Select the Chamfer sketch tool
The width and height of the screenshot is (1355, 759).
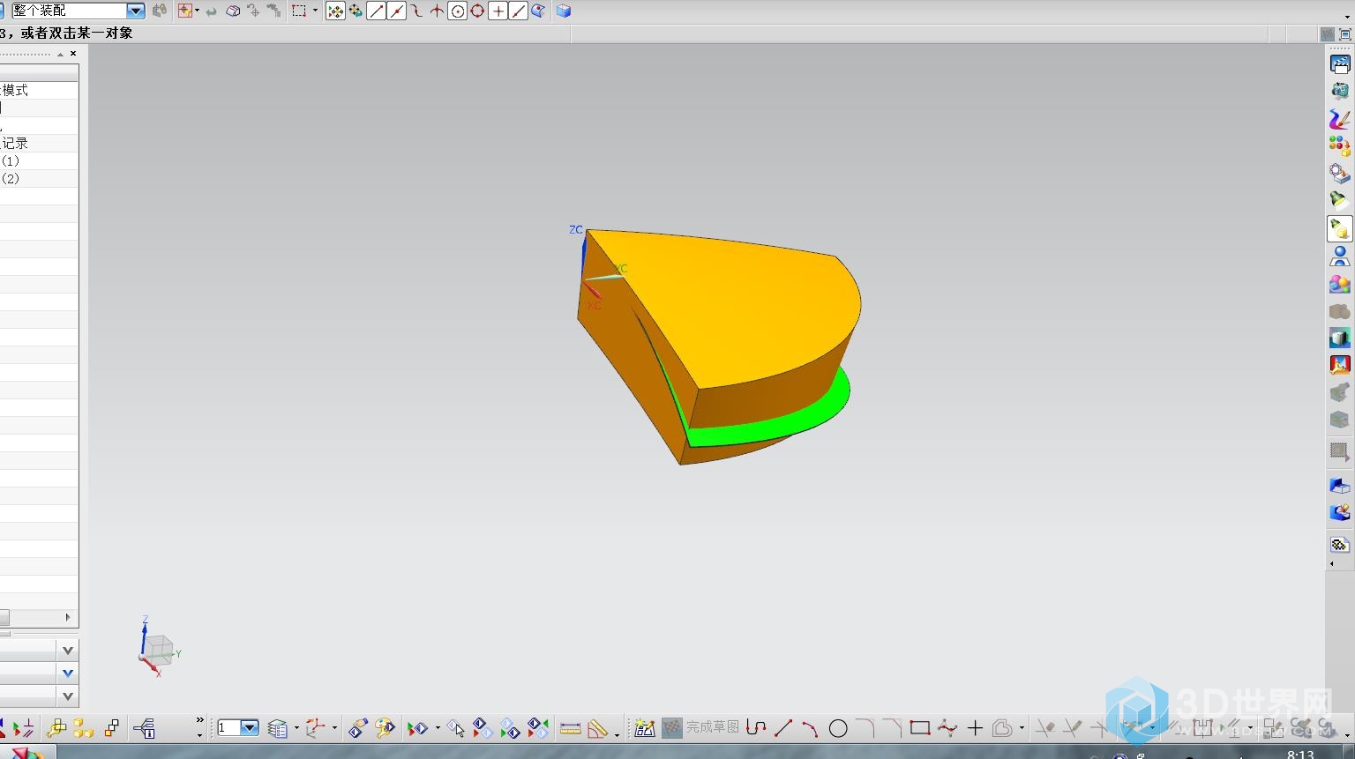pos(893,728)
